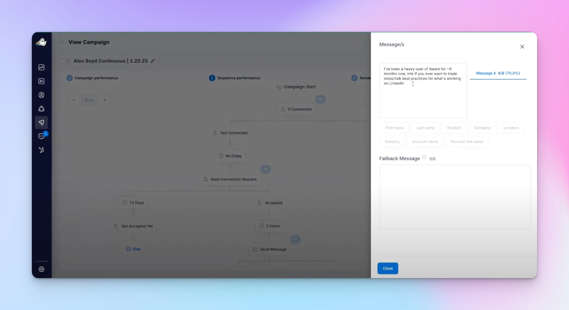The height and width of the screenshot is (310, 569).
Task: Open the integrations branch icon in sidebar
Action: (x=41, y=150)
